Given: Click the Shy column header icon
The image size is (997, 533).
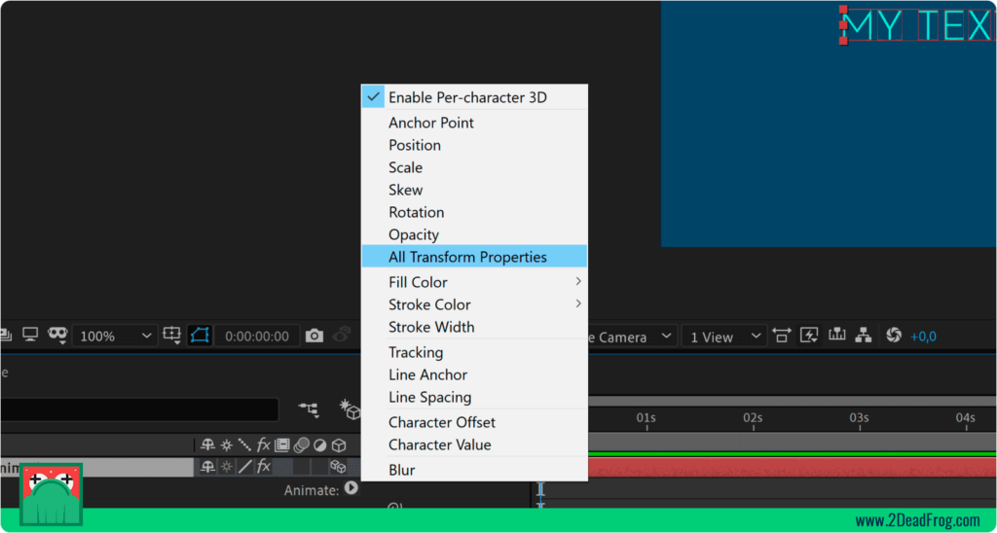Looking at the screenshot, I should (208, 444).
